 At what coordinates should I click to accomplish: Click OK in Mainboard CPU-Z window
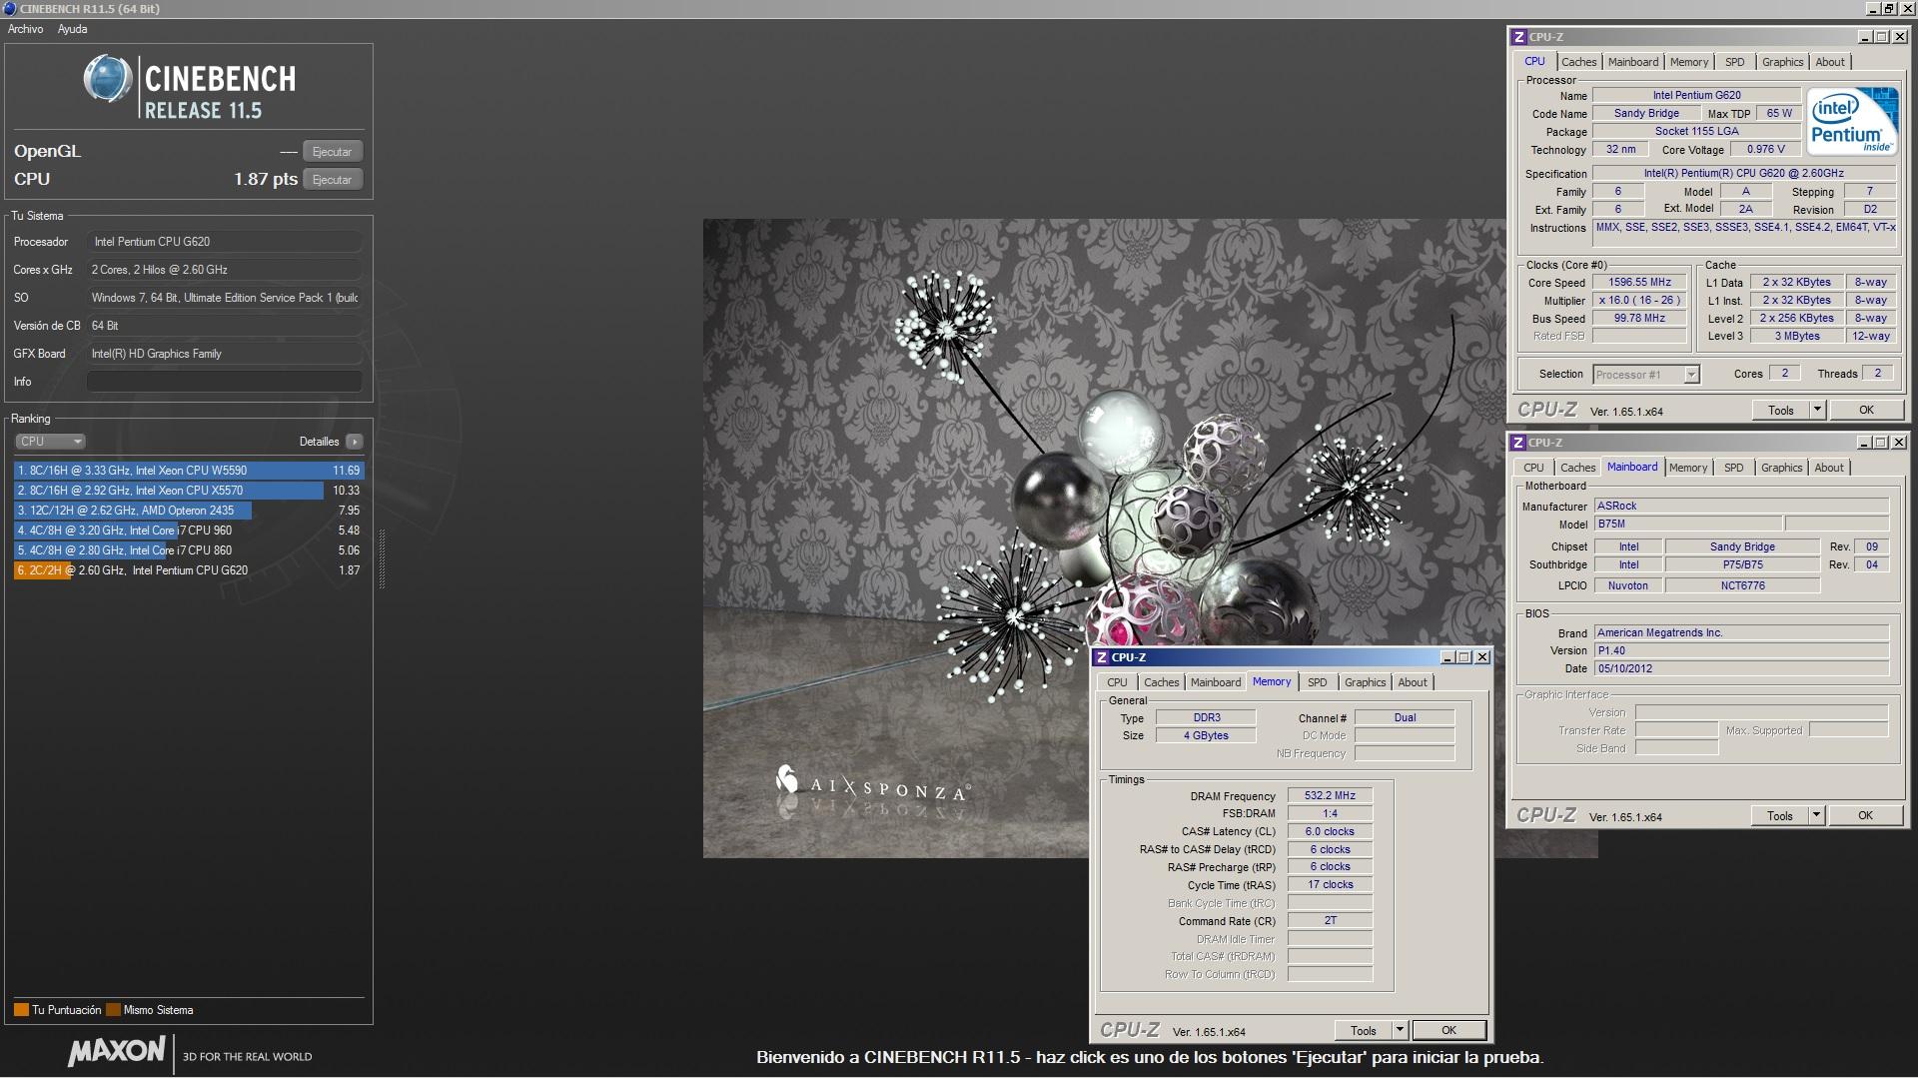[x=1865, y=816]
